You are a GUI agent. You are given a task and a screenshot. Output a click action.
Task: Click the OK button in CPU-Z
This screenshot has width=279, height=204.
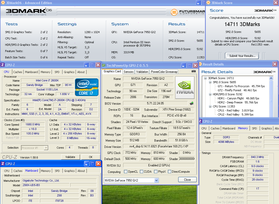tap(91, 157)
